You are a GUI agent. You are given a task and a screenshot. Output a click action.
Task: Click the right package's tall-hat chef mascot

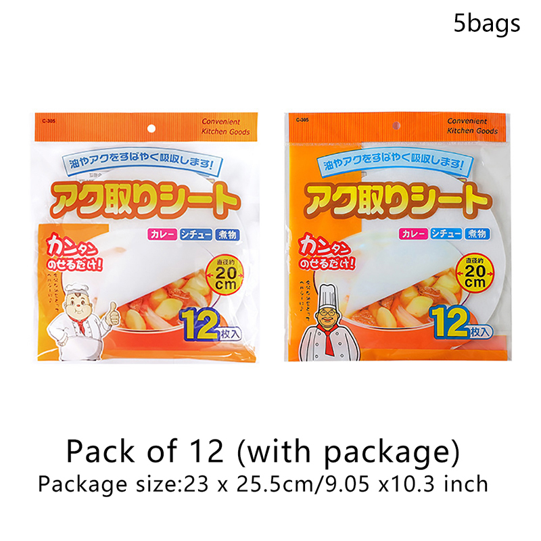tap(329, 323)
